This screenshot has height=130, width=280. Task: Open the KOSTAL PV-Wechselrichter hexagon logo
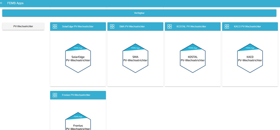pyautogui.click(x=193, y=58)
